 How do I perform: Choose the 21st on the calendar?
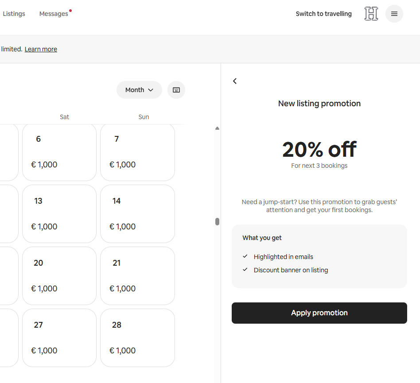coord(137,276)
